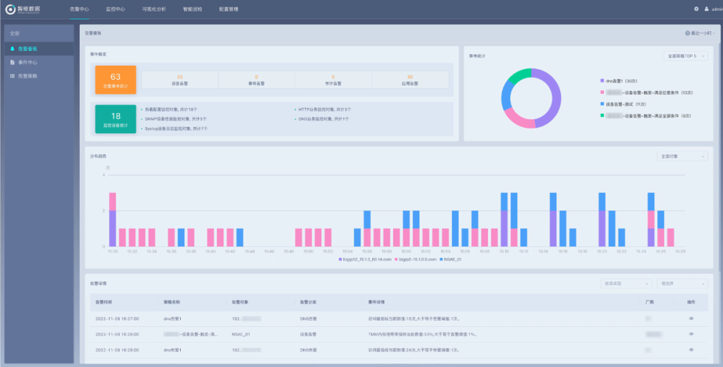Click the TMM内存使用率 event detail text
723x367 pixels.
[x=422, y=334]
